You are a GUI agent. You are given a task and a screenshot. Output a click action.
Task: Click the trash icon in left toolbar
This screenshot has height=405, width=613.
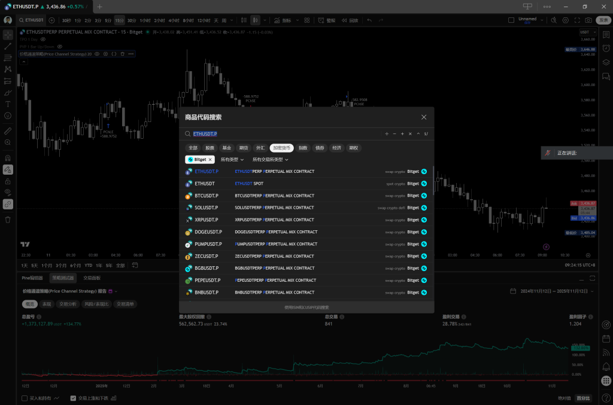click(8, 220)
